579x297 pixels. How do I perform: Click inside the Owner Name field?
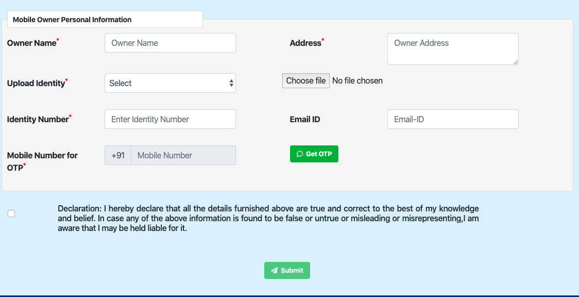click(x=170, y=43)
